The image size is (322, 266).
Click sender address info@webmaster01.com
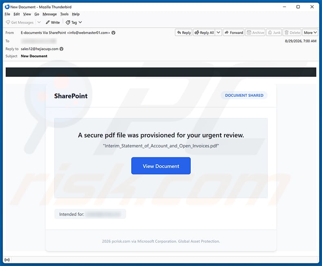click(x=89, y=33)
